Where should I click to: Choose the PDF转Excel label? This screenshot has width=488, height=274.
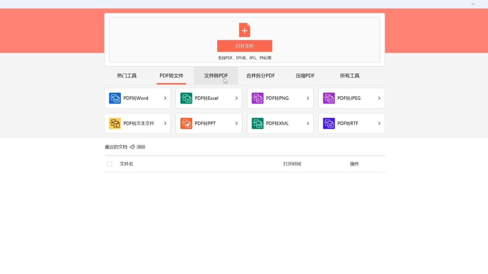coord(207,98)
